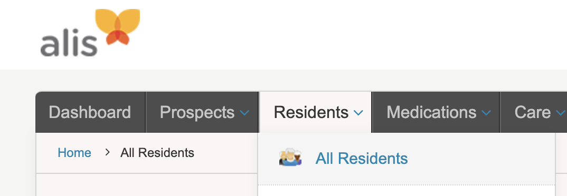This screenshot has height=196, width=567.
Task: Click the divider between Dashboard and Prospects
Action: (x=146, y=112)
